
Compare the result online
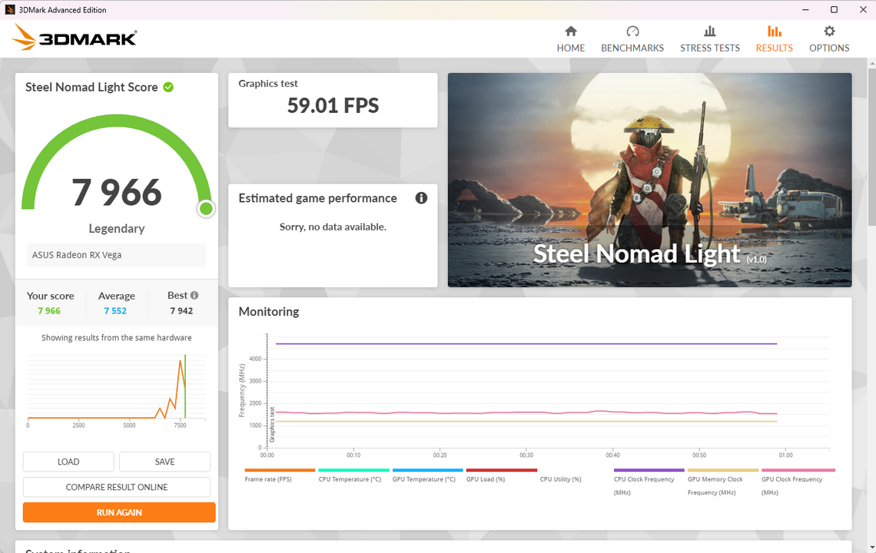tap(117, 486)
